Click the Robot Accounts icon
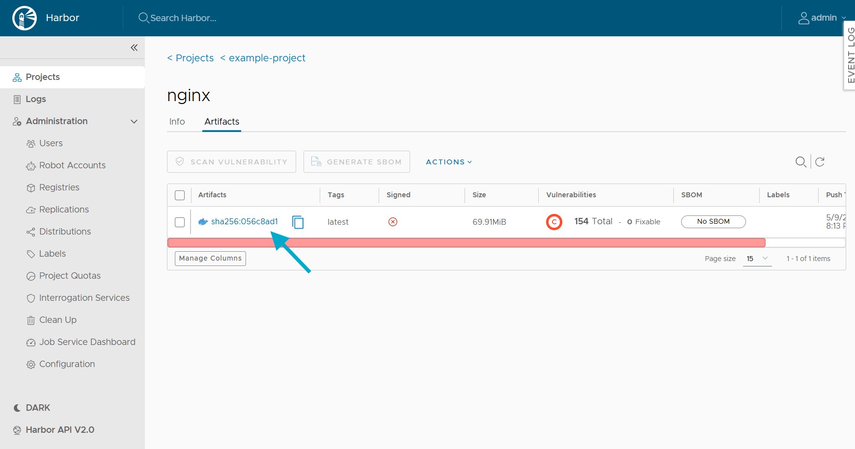The width and height of the screenshot is (855, 449). (30, 165)
